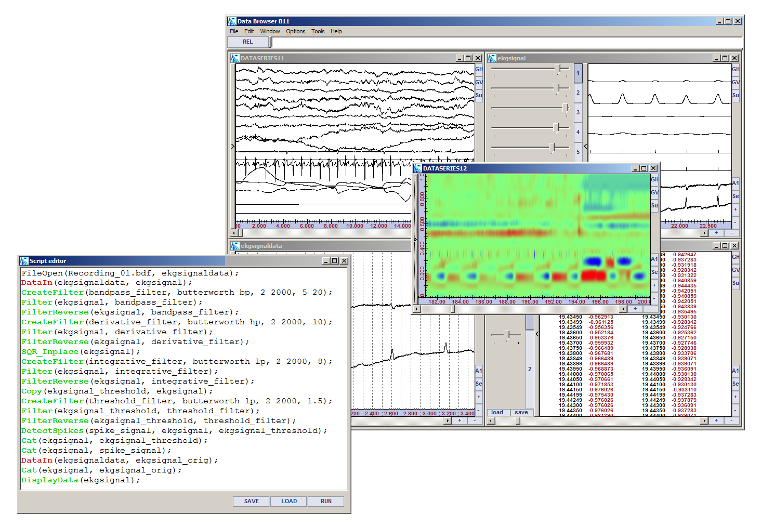The width and height of the screenshot is (761, 526).
Task: Click the input field beside the REL button
Action: tap(506, 42)
